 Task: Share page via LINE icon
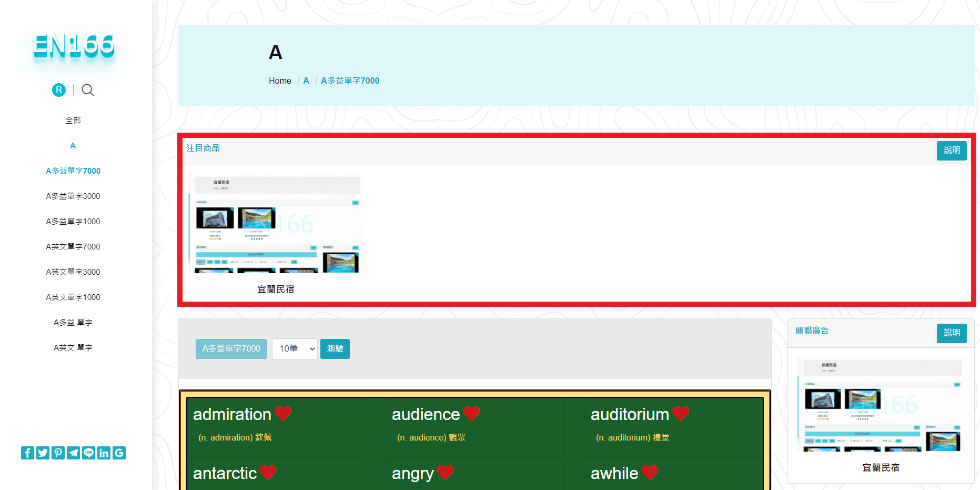(x=89, y=453)
